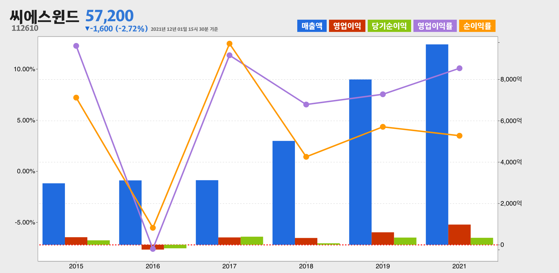
Task: Click the -5.00% axis label
Action: 25,222
